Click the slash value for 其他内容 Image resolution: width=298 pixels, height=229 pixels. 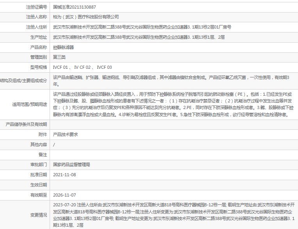point(54,145)
